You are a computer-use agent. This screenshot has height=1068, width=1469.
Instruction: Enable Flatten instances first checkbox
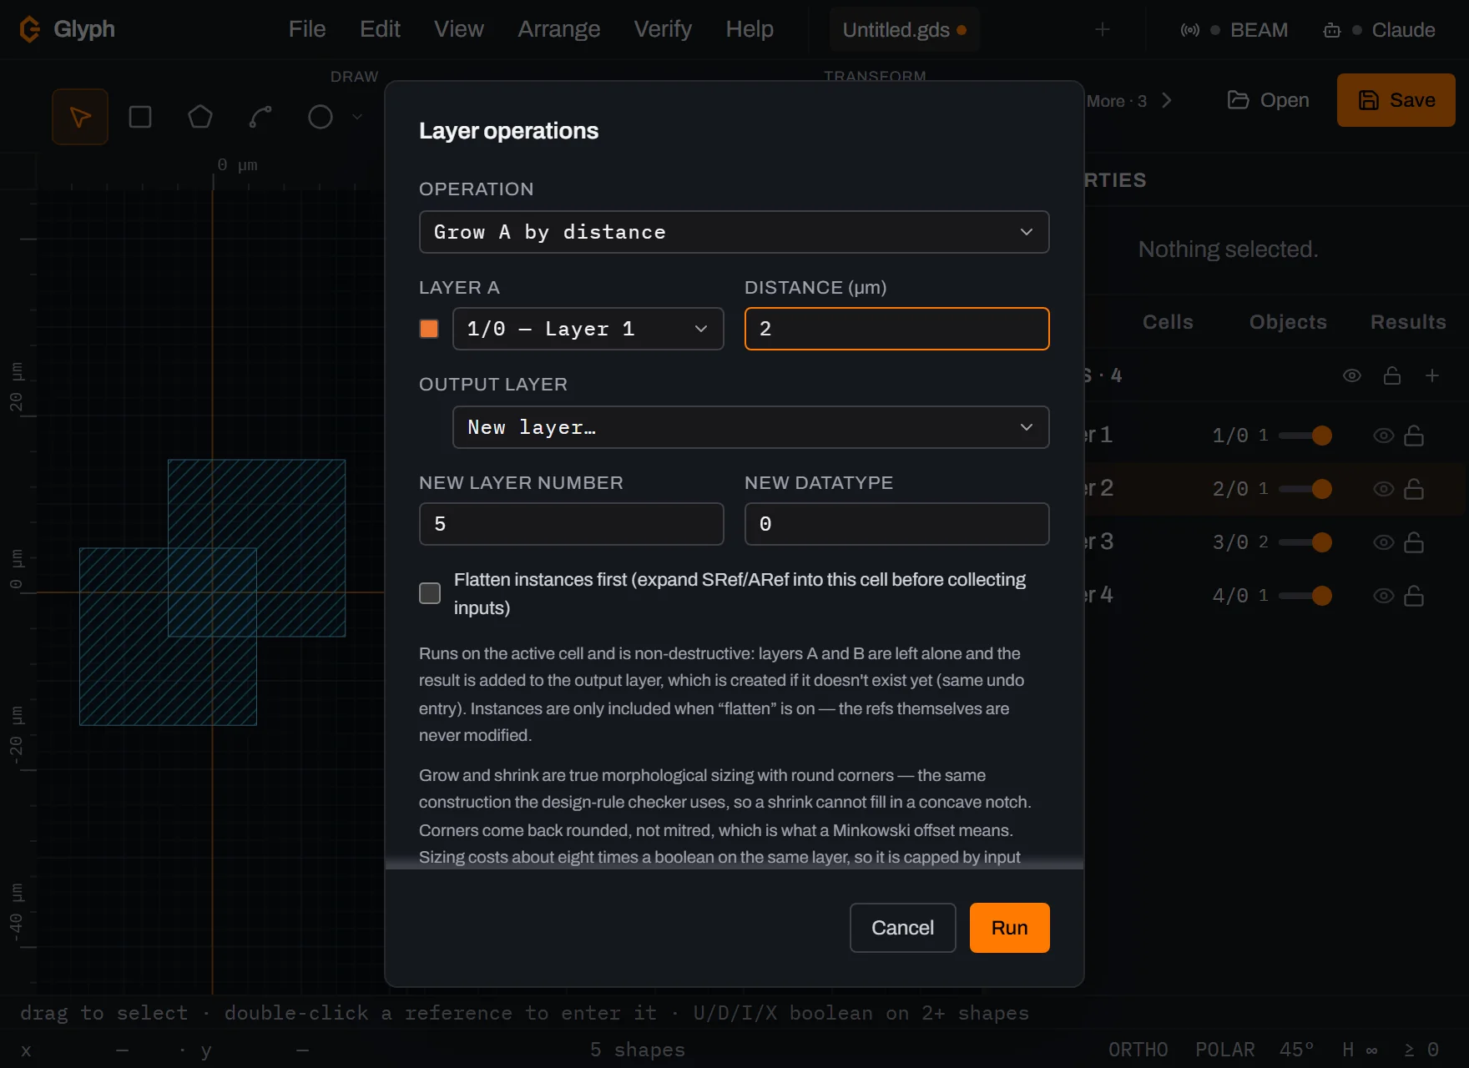(x=430, y=593)
